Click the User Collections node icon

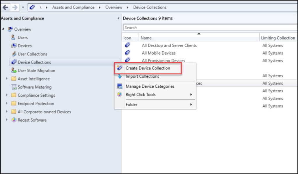click(x=14, y=54)
